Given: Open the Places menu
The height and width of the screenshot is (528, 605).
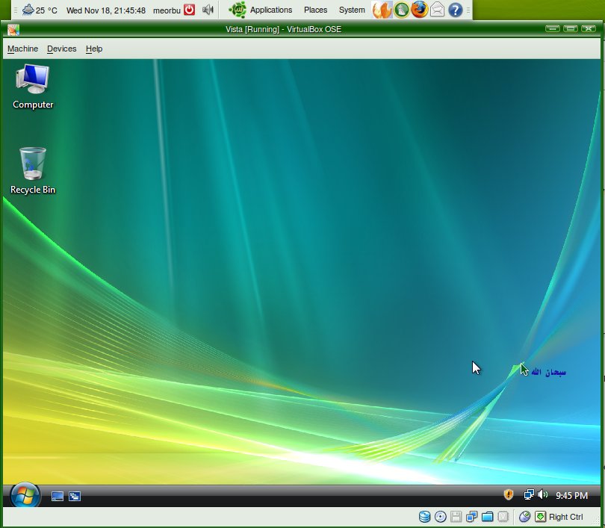Looking at the screenshot, I should coord(316,10).
